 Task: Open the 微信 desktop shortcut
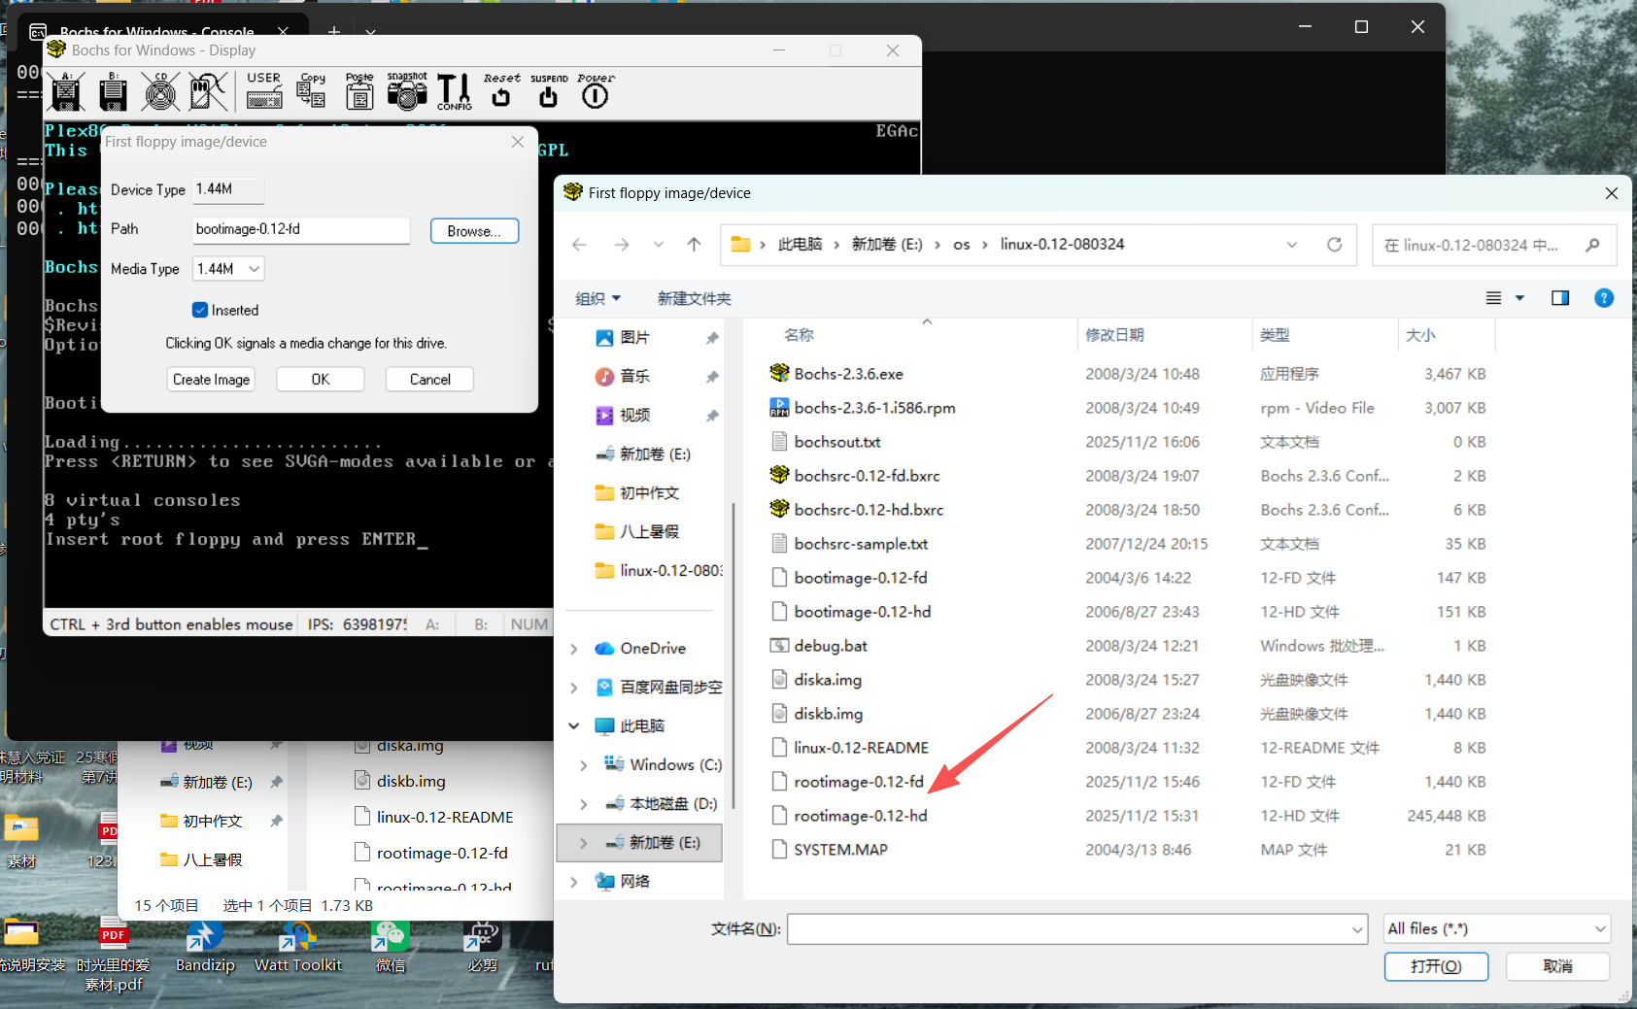coord(391,947)
